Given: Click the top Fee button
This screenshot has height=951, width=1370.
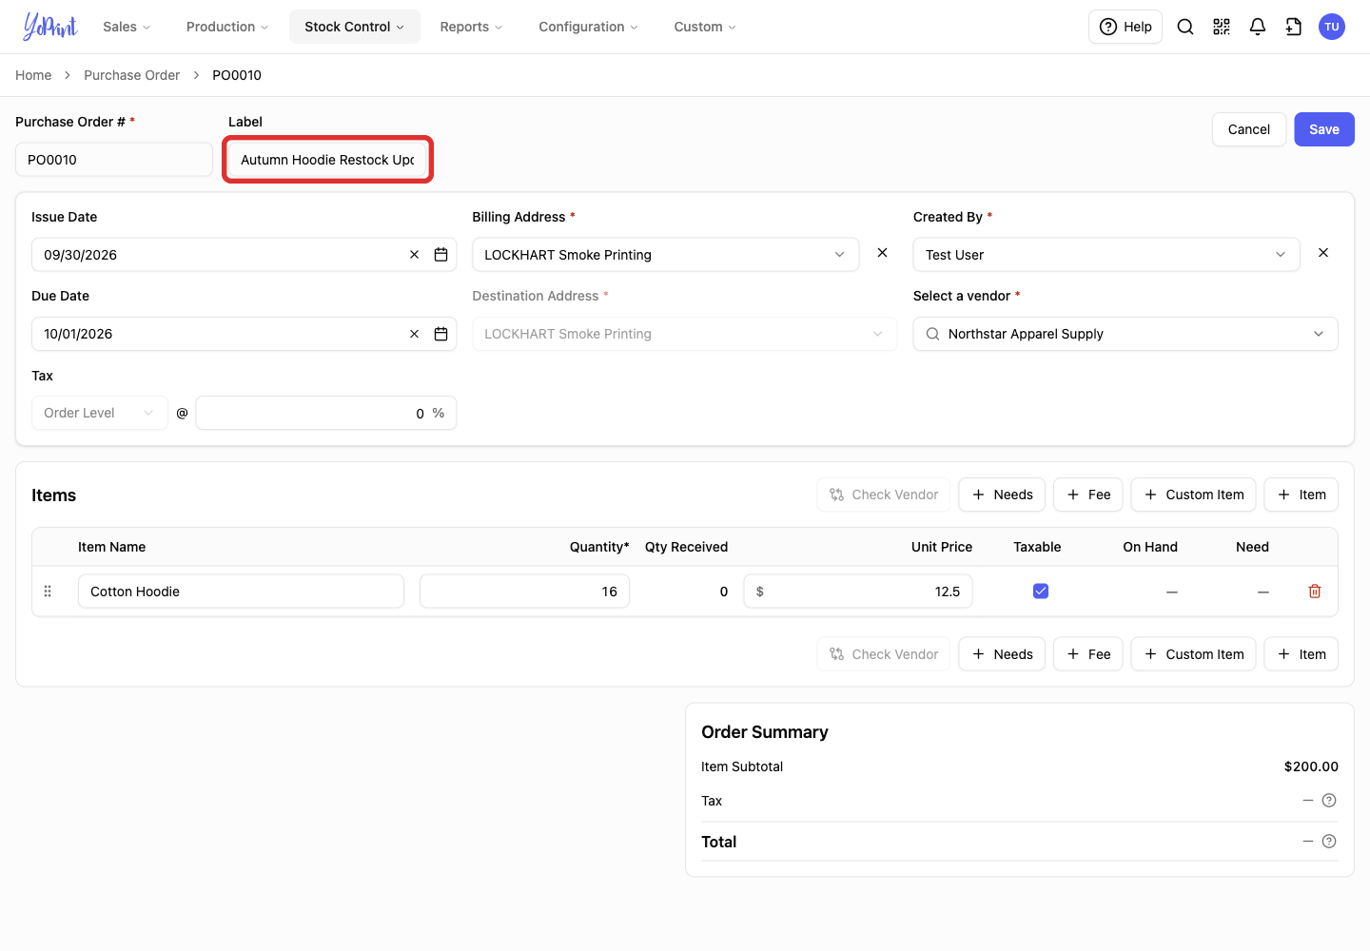Looking at the screenshot, I should [x=1088, y=495].
